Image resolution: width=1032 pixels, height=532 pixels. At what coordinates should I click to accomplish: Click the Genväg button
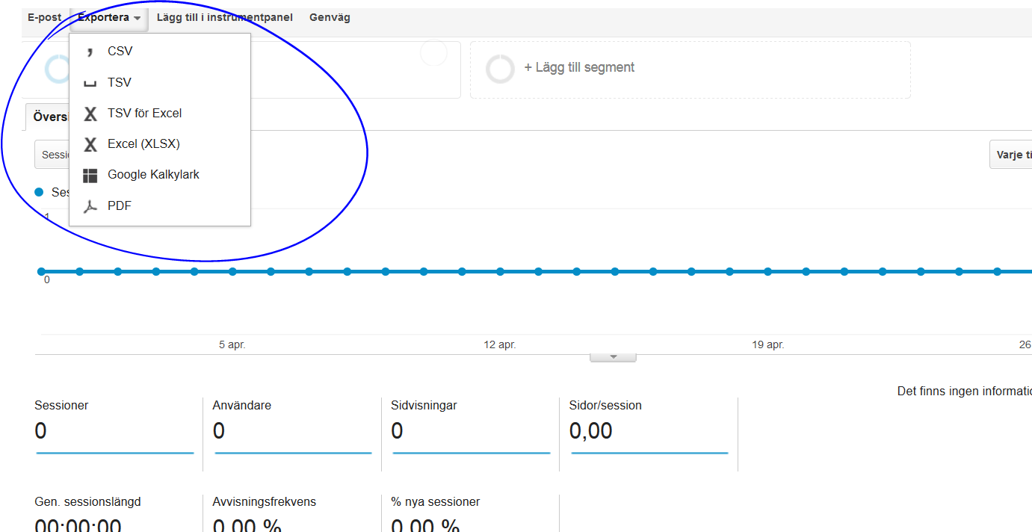tap(330, 17)
